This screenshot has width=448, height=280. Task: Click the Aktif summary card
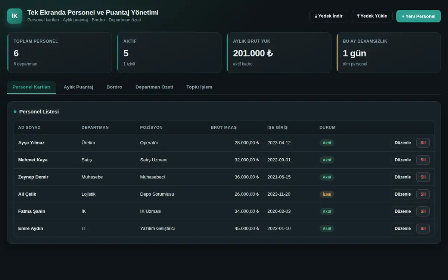169,53
